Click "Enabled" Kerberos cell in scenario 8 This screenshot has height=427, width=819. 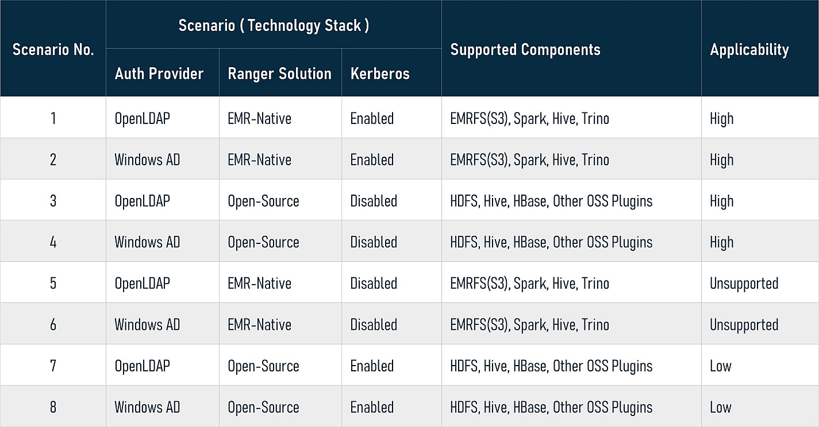click(372, 407)
